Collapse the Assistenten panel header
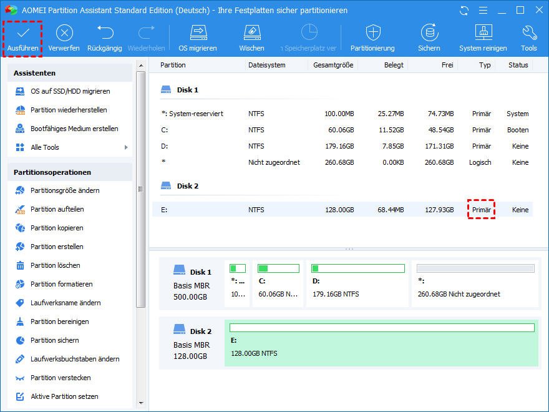Viewport: 549px width, 412px height. (70, 72)
